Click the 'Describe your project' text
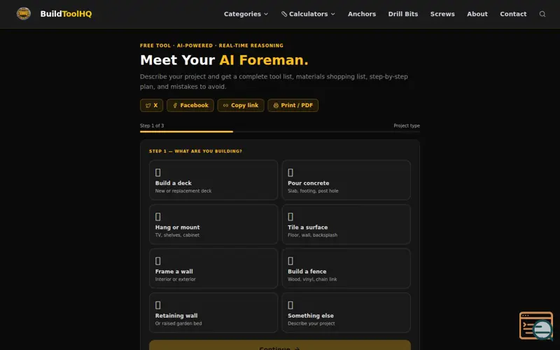560x350 pixels. point(311,323)
